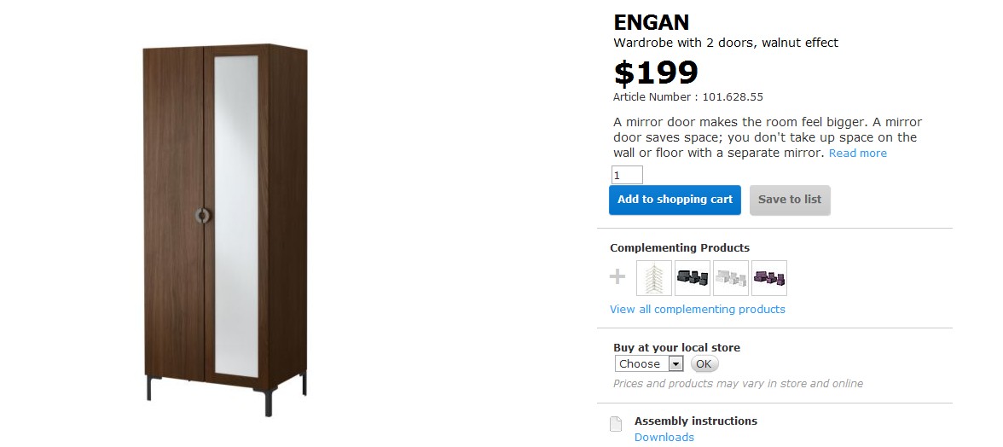View all complementing products link

pos(697,310)
